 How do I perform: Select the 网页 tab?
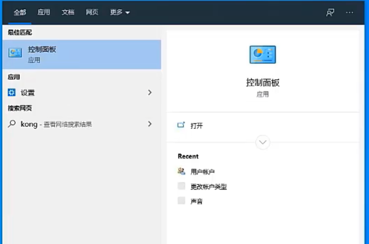[x=92, y=12]
